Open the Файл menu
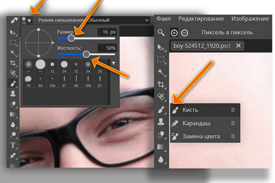The image size is (275, 183). (x=163, y=19)
